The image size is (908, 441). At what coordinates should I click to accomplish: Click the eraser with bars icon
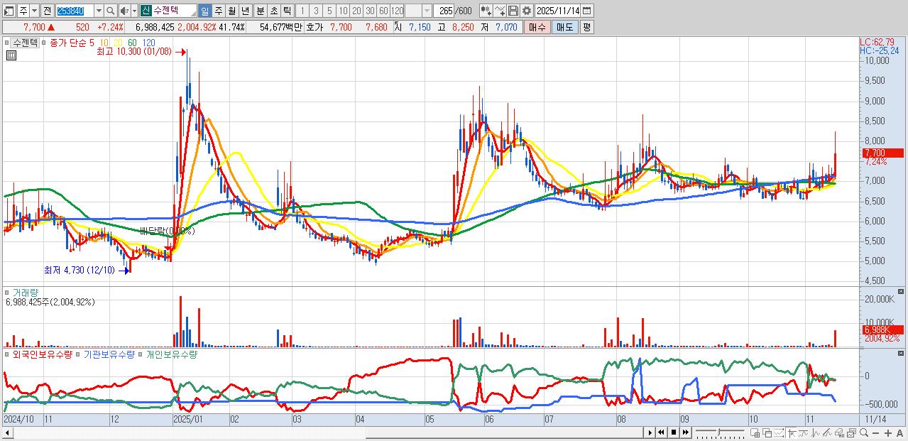click(839, 432)
